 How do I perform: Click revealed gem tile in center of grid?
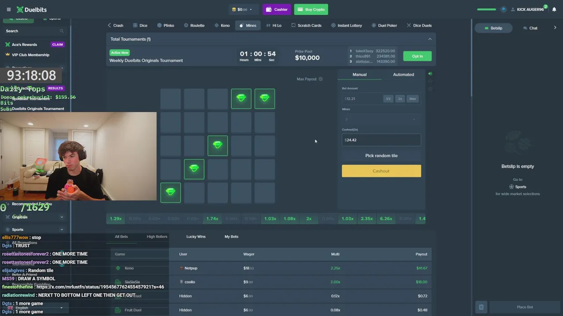218,146
